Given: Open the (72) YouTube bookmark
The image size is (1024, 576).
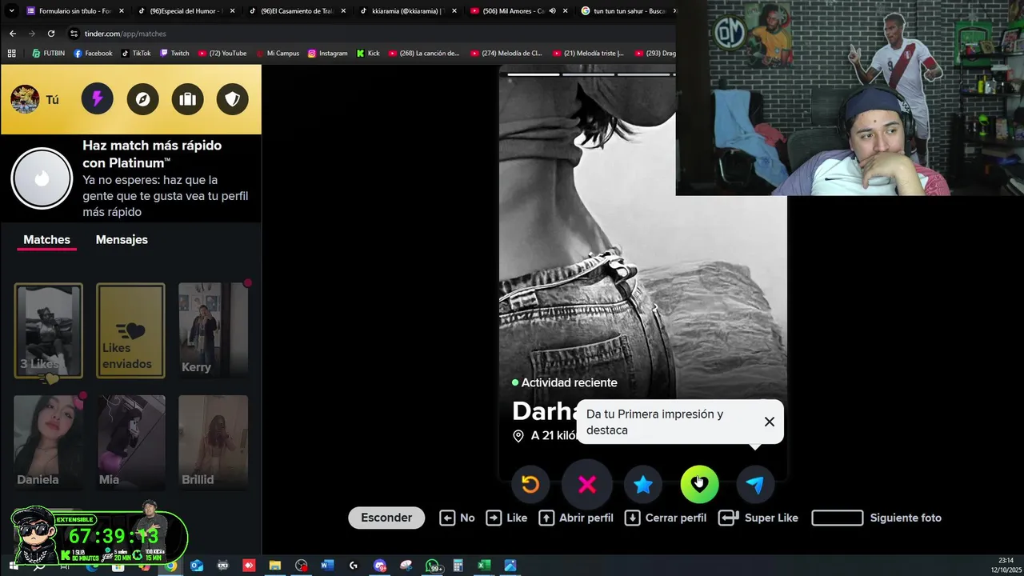Looking at the screenshot, I should pos(222,54).
